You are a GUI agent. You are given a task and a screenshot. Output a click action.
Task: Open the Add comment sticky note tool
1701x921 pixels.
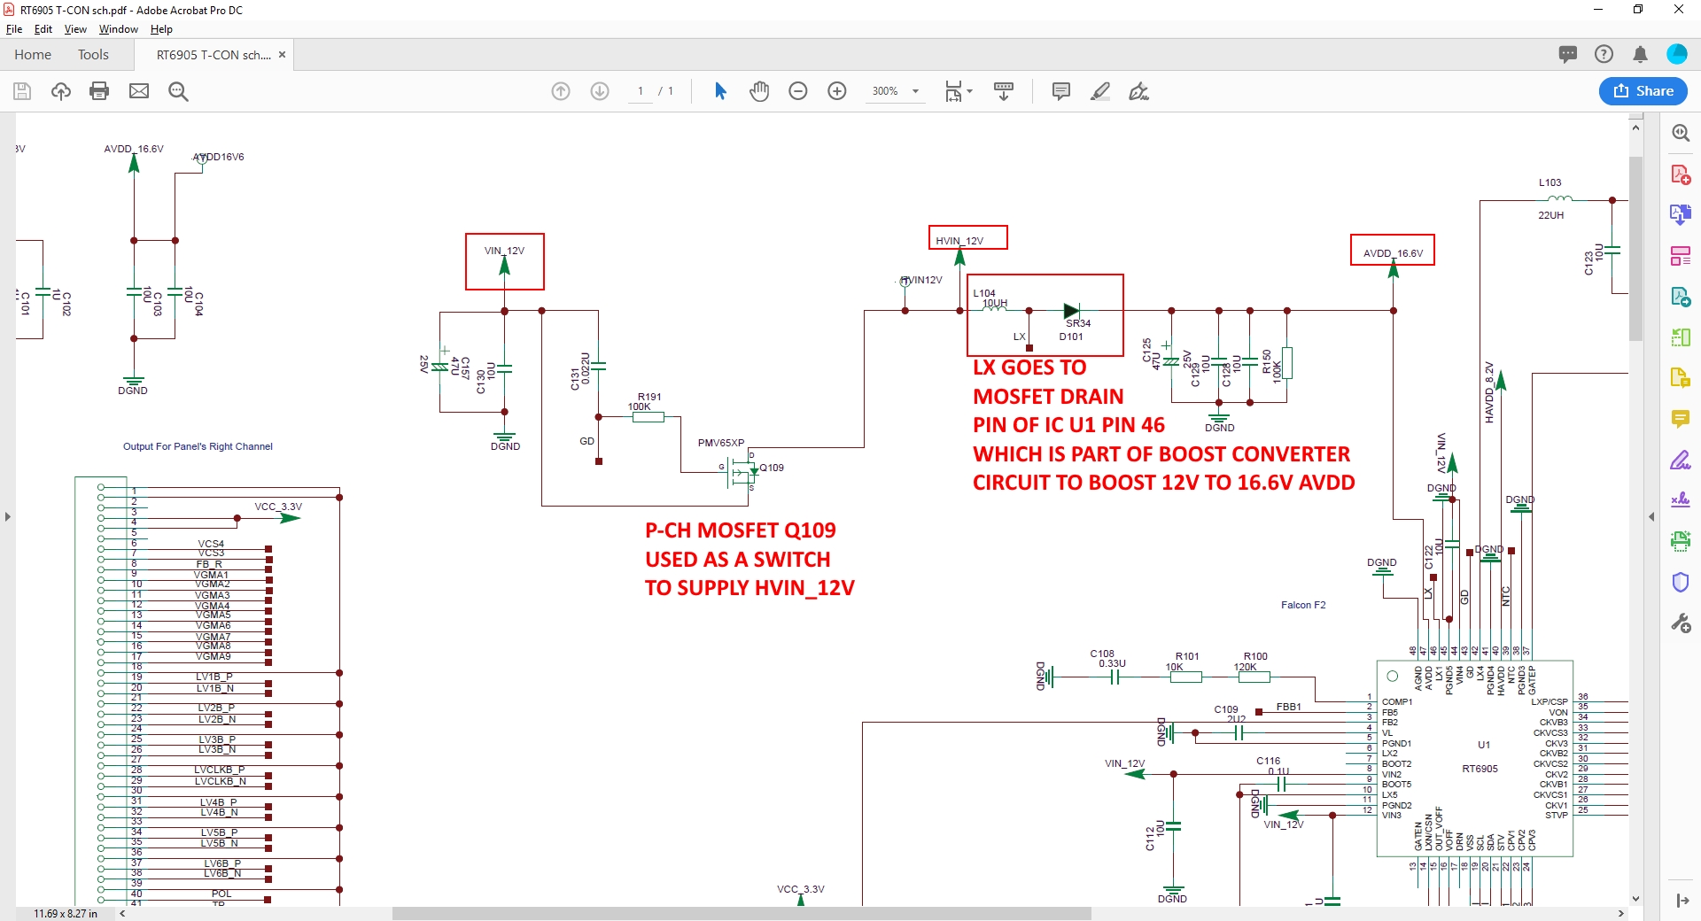click(x=1060, y=91)
